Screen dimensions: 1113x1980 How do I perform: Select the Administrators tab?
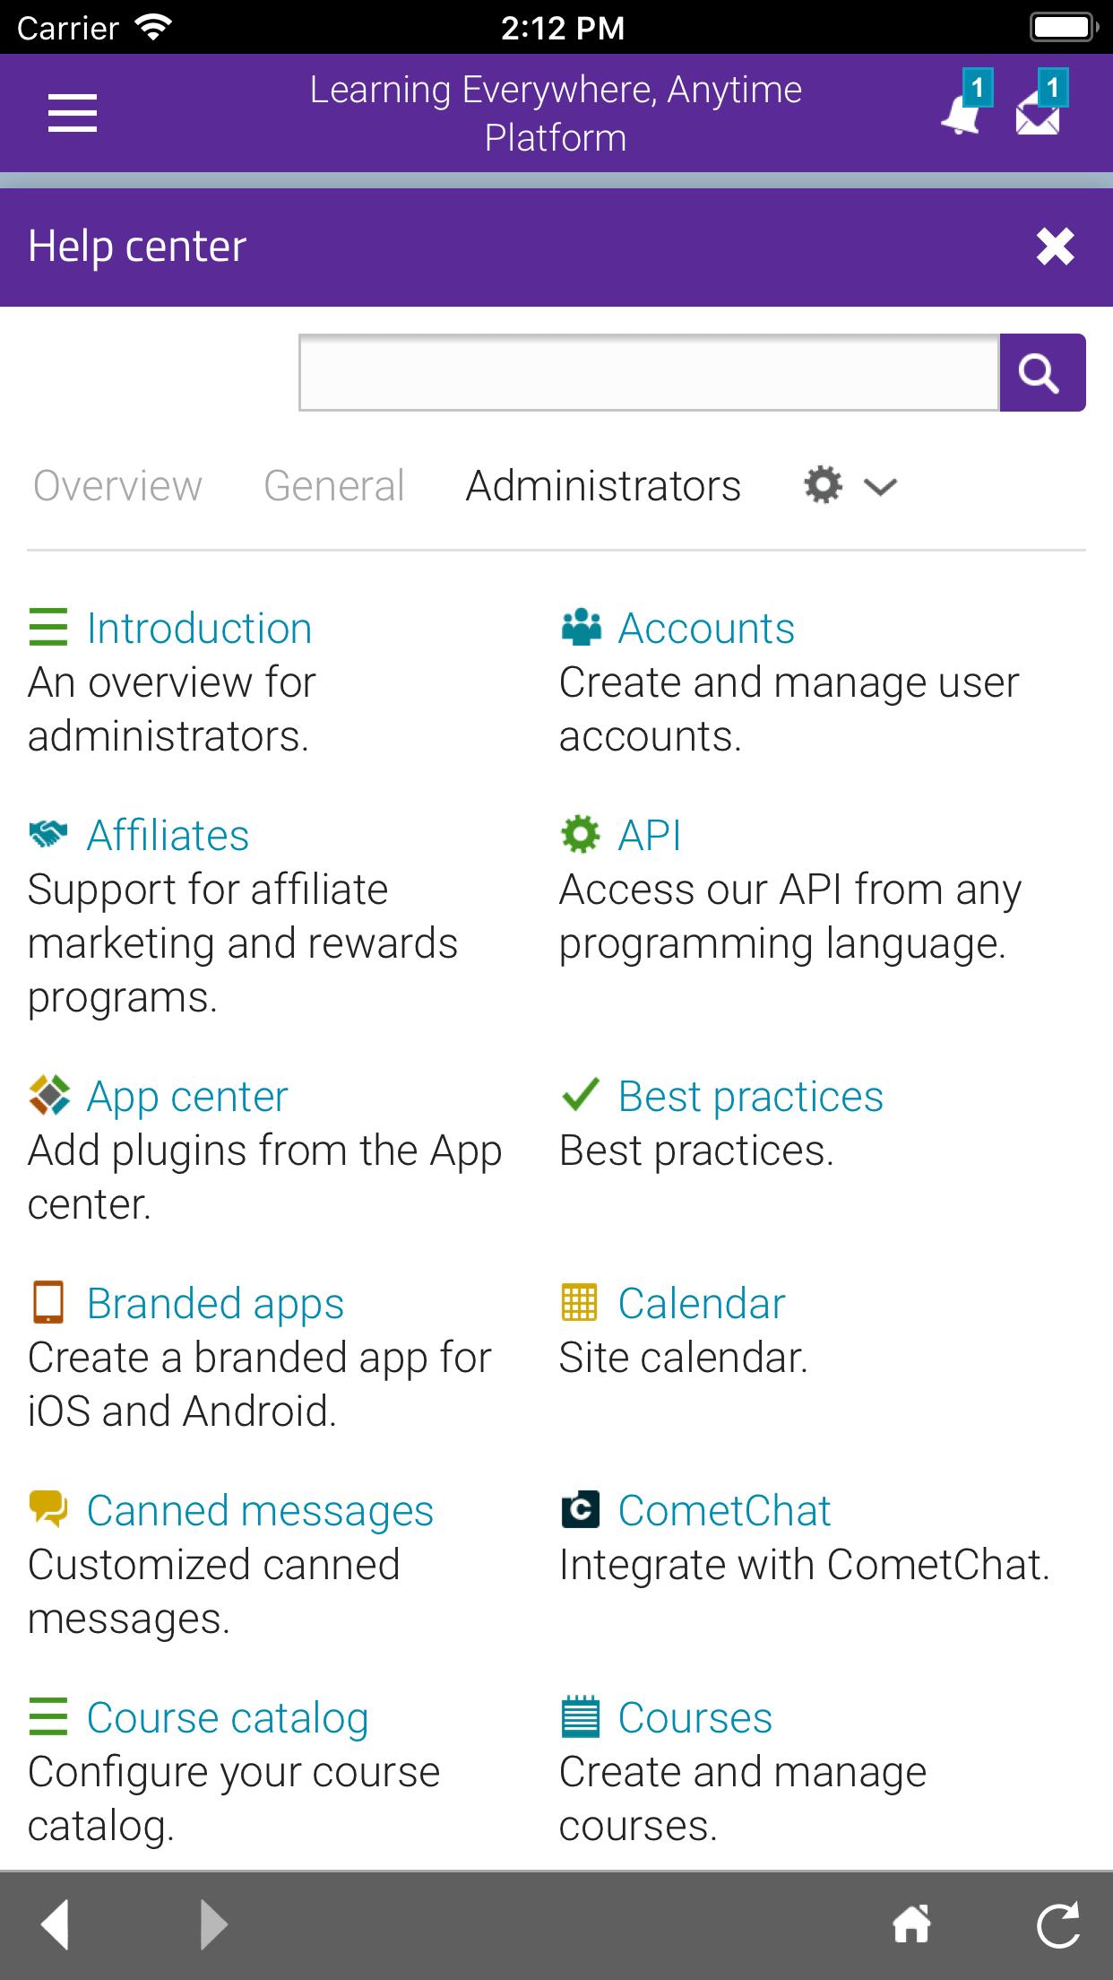[603, 486]
